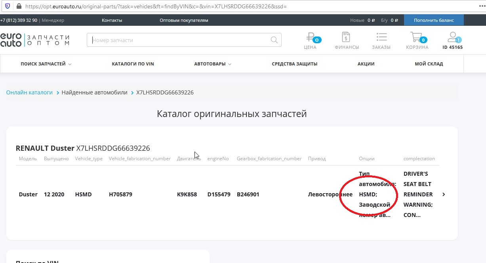The width and height of the screenshot is (486, 263).
Task: Click the shield icon in address bar
Action: click(8, 6)
